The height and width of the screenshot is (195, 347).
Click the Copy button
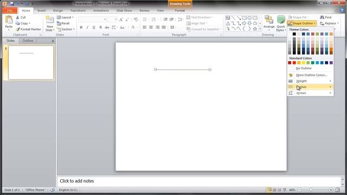pos(23,23)
